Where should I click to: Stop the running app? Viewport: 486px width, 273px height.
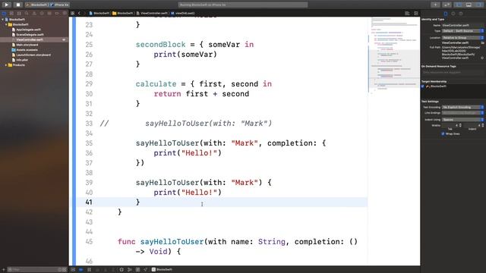click(x=18, y=5)
